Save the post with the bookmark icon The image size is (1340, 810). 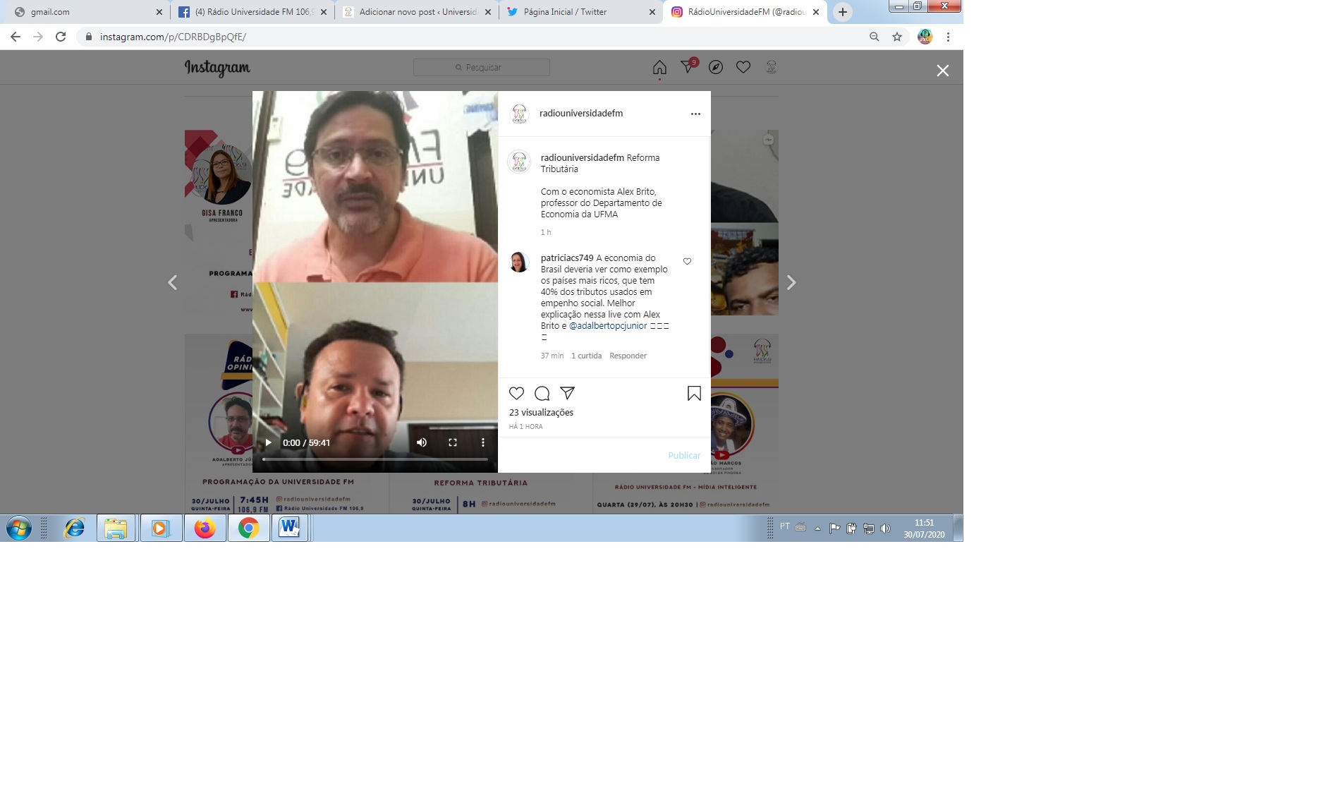(694, 393)
